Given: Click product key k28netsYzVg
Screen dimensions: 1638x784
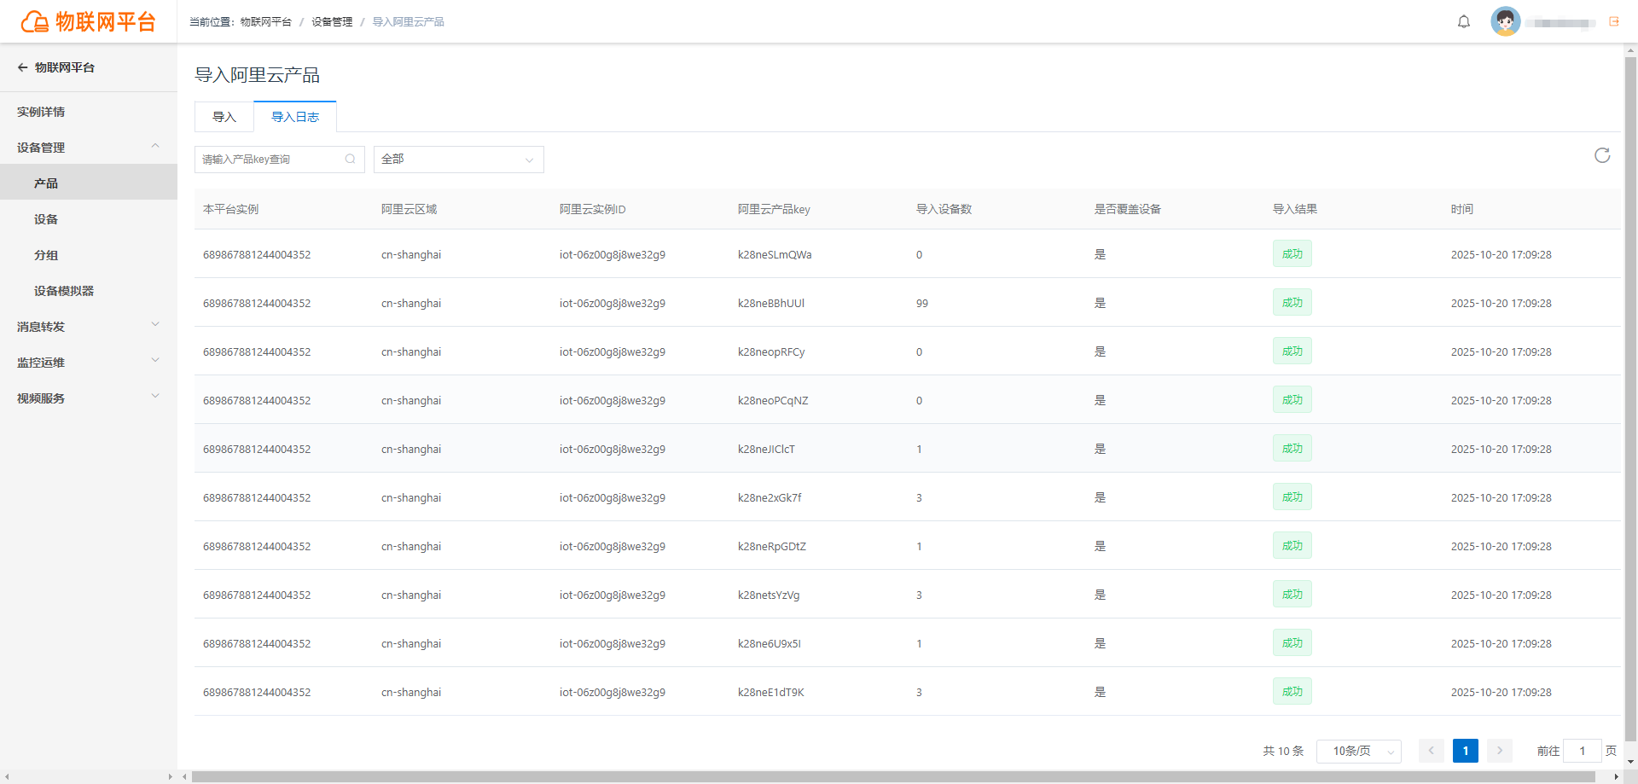Looking at the screenshot, I should (769, 595).
